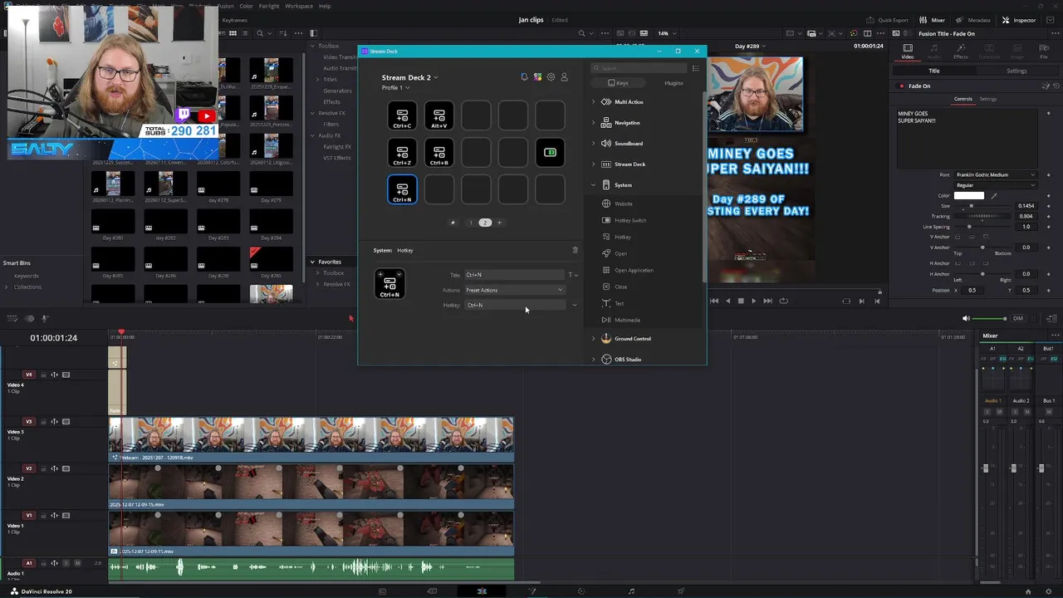1063x598 pixels.
Task: Open Inspector Settings tab beside Title
Action: (x=1016, y=71)
